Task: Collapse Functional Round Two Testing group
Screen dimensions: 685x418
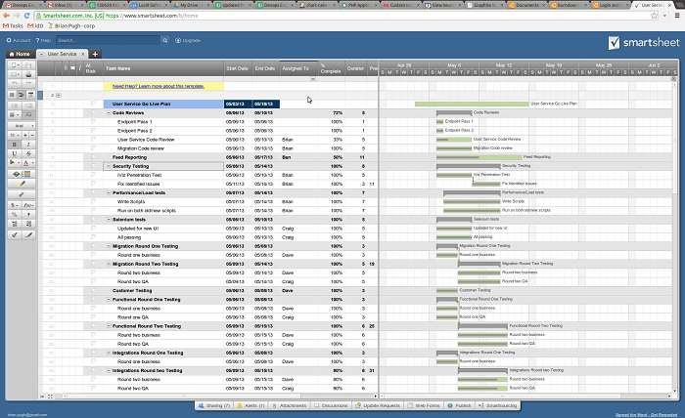Action: pyautogui.click(x=109, y=326)
